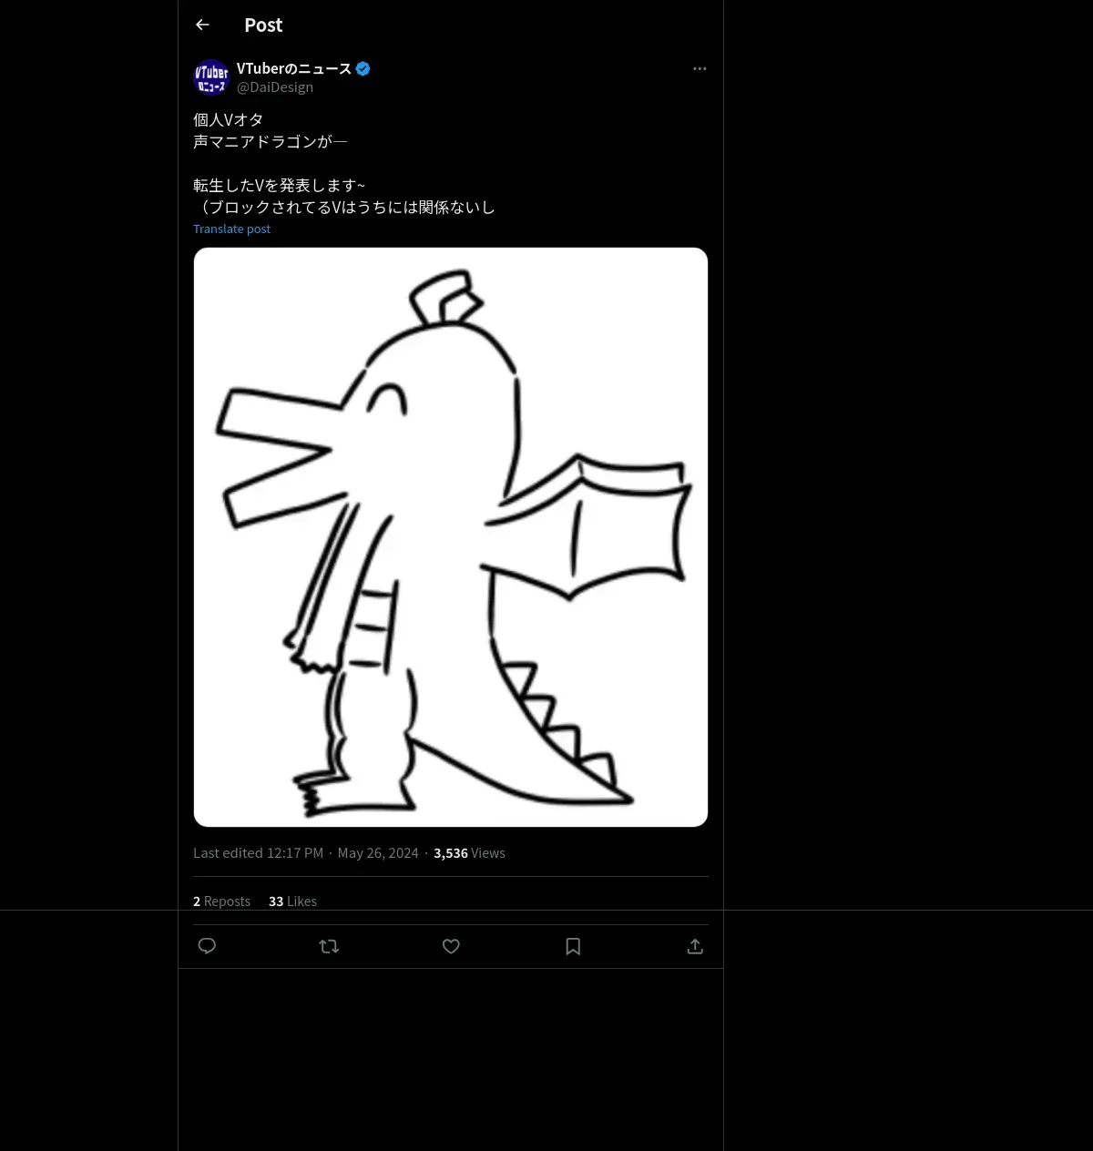Screen dimensions: 1093x1151
Task: Click the reply speech bubble icon
Action: [x=207, y=946]
